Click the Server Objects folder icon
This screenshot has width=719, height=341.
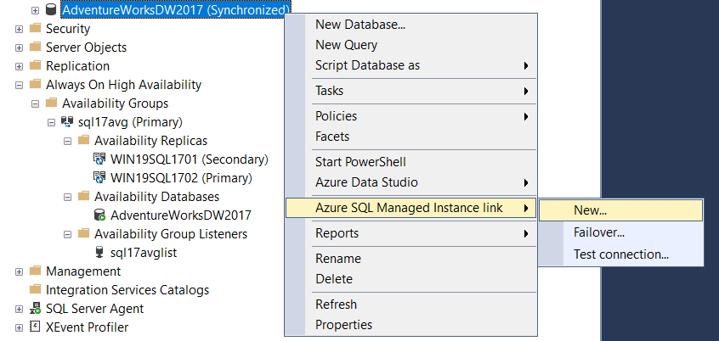click(35, 48)
